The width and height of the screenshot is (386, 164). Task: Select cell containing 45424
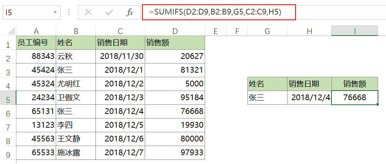[x=36, y=70]
